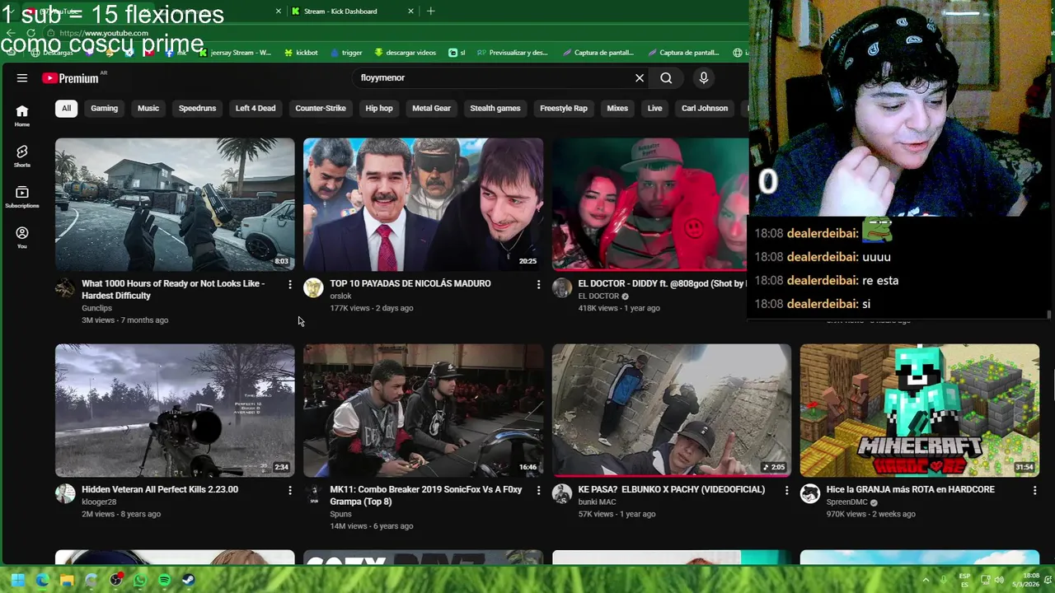The image size is (1055, 593).
Task: Open the volume control in tray
Action: [1001, 580]
